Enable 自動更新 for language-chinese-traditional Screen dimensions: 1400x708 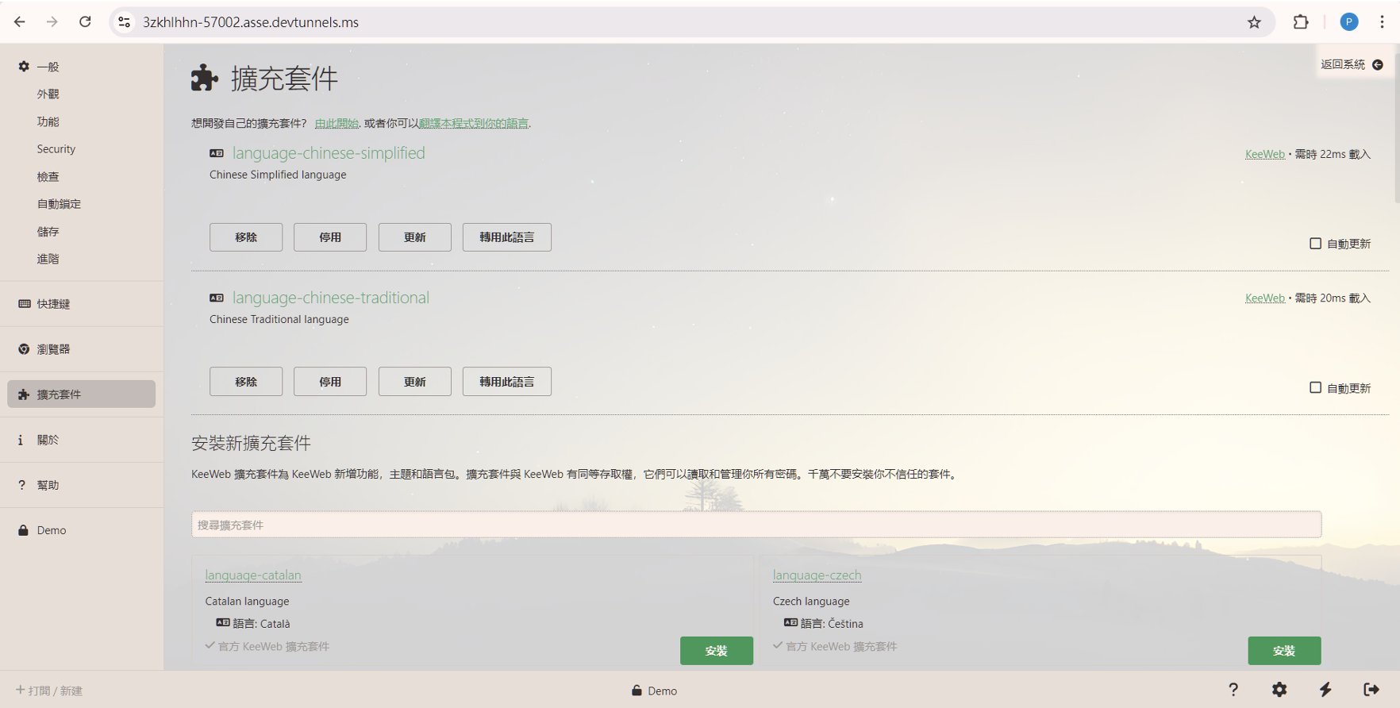pos(1315,387)
